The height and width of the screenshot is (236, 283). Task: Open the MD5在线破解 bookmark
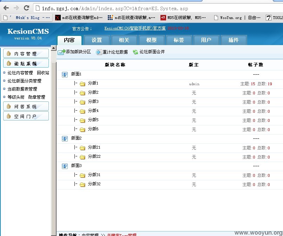[183, 18]
